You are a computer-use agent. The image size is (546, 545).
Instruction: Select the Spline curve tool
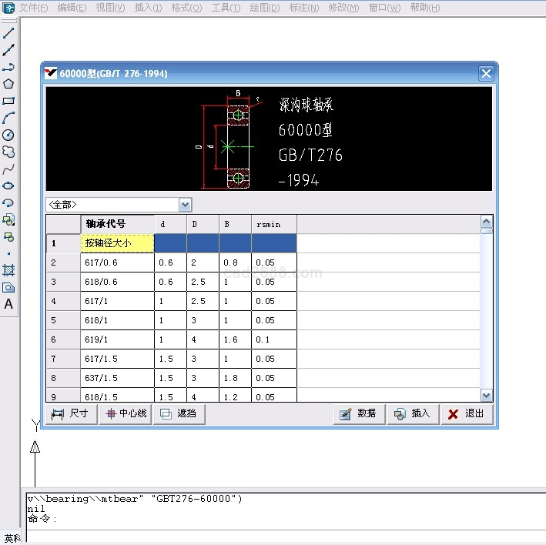8,169
